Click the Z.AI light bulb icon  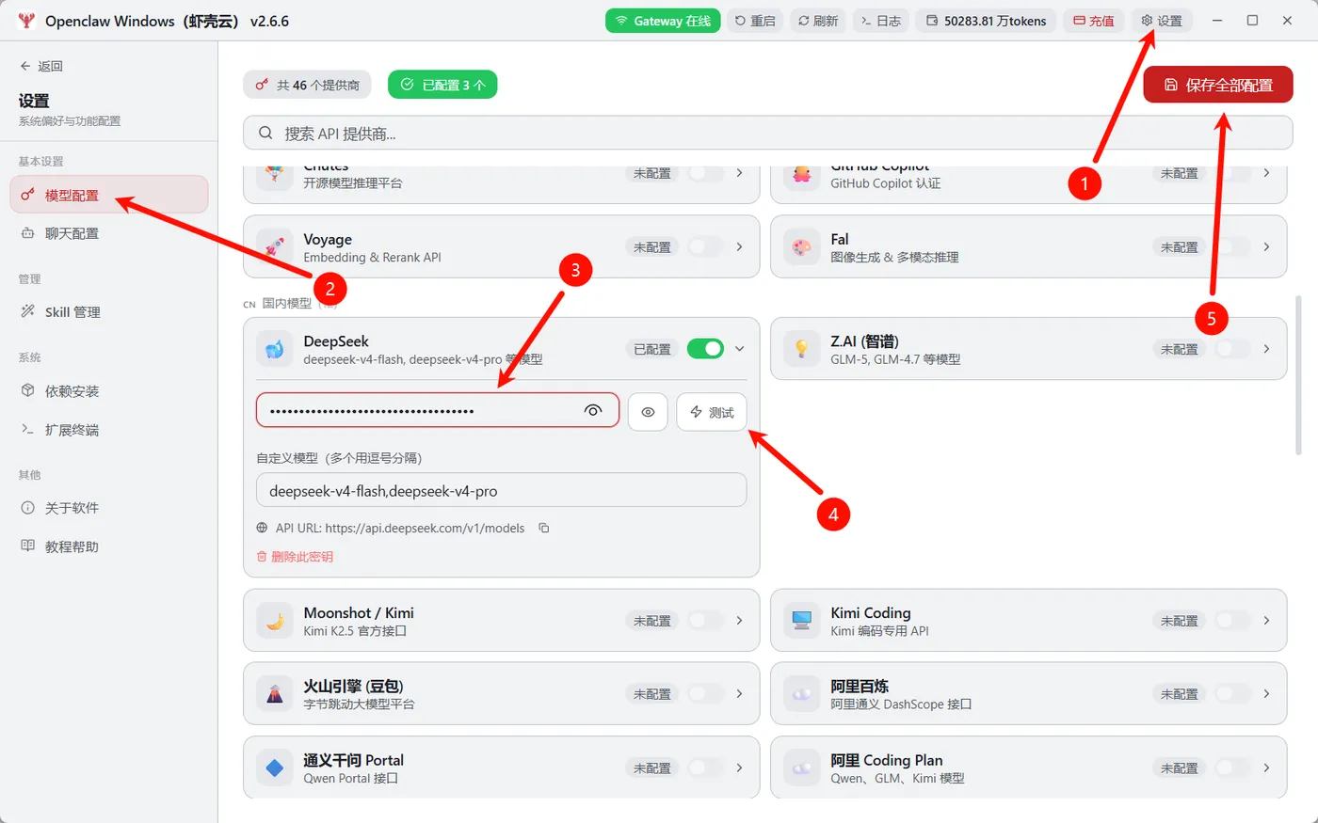point(802,349)
